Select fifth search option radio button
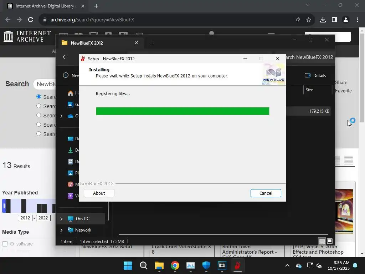This screenshot has height=274, width=365. (x=38, y=134)
